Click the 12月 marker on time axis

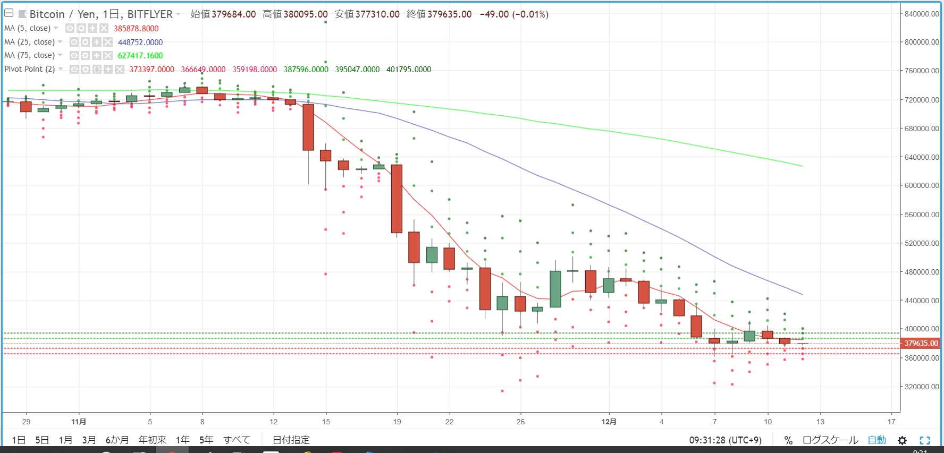click(x=609, y=422)
